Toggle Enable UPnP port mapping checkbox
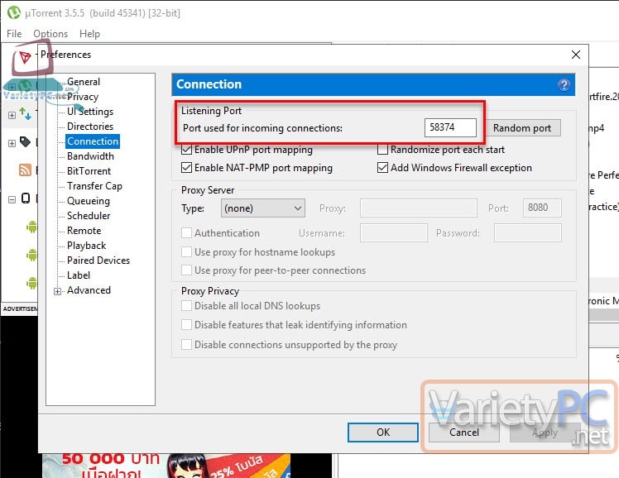619x478 pixels. click(186, 150)
